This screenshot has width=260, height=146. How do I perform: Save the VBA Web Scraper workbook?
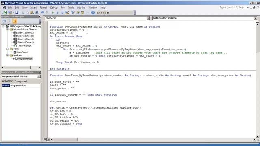click(x=17, y=13)
